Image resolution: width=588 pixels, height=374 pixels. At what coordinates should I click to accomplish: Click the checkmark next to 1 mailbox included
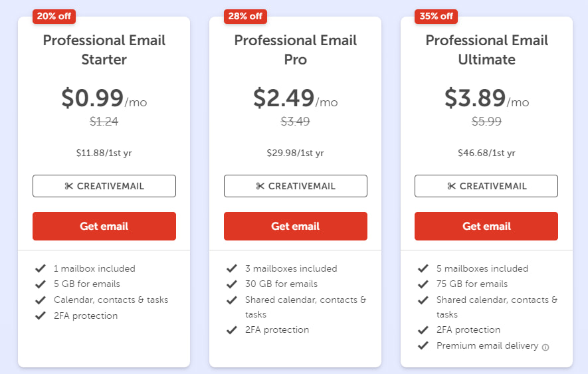(x=40, y=269)
